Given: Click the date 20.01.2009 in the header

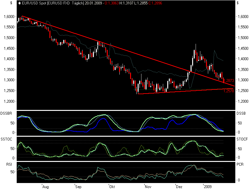Looking at the screenshot, I should point(93,3).
